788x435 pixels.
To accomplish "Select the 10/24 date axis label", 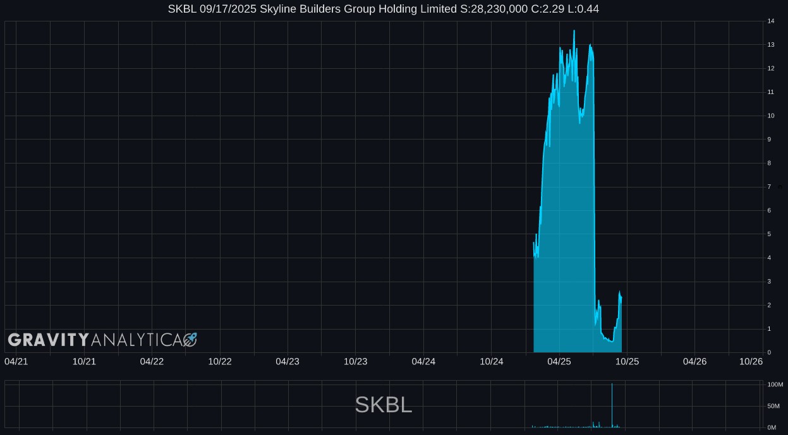I will coord(492,361).
